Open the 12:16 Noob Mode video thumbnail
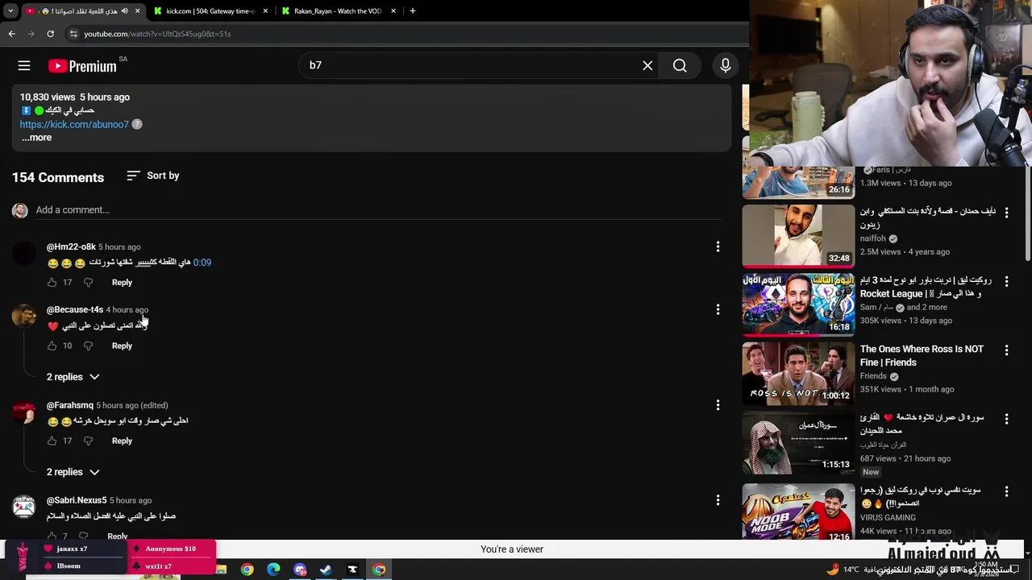The image size is (1032, 580). click(x=798, y=512)
